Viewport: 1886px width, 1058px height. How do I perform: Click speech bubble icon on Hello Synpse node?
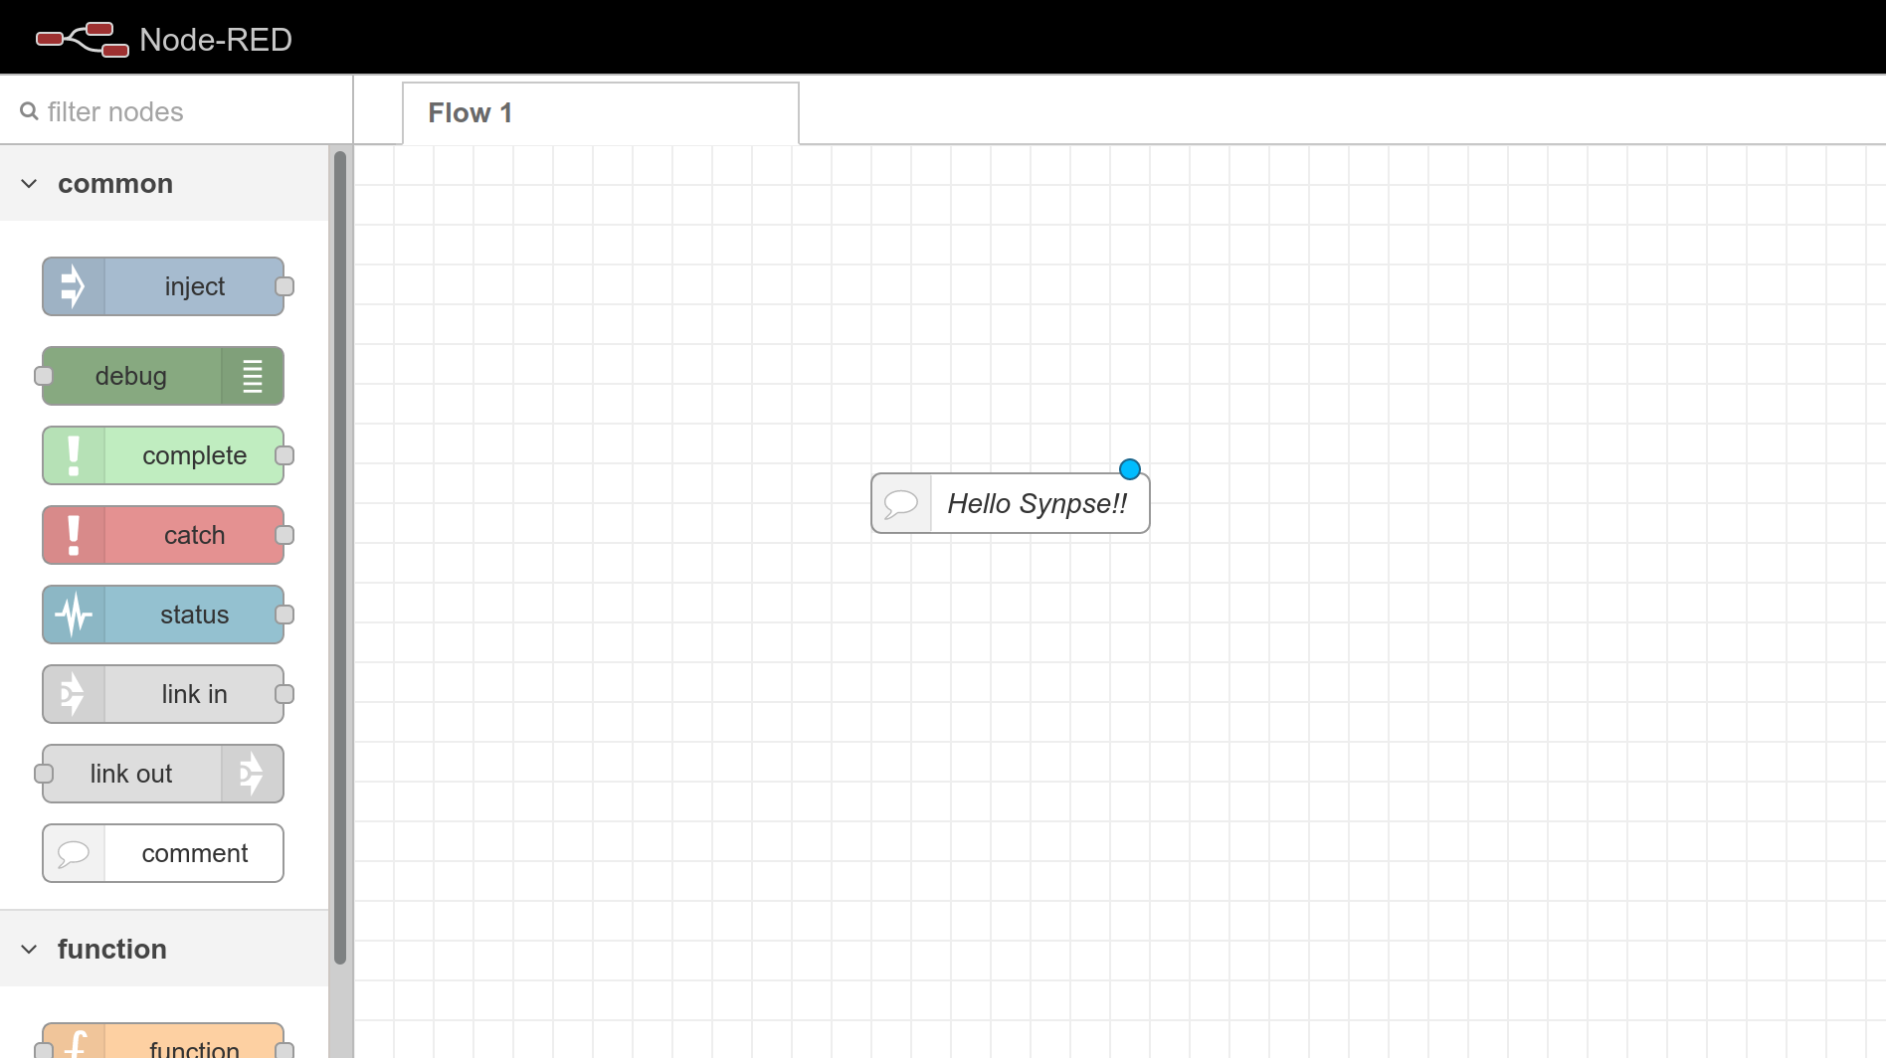pos(901,503)
